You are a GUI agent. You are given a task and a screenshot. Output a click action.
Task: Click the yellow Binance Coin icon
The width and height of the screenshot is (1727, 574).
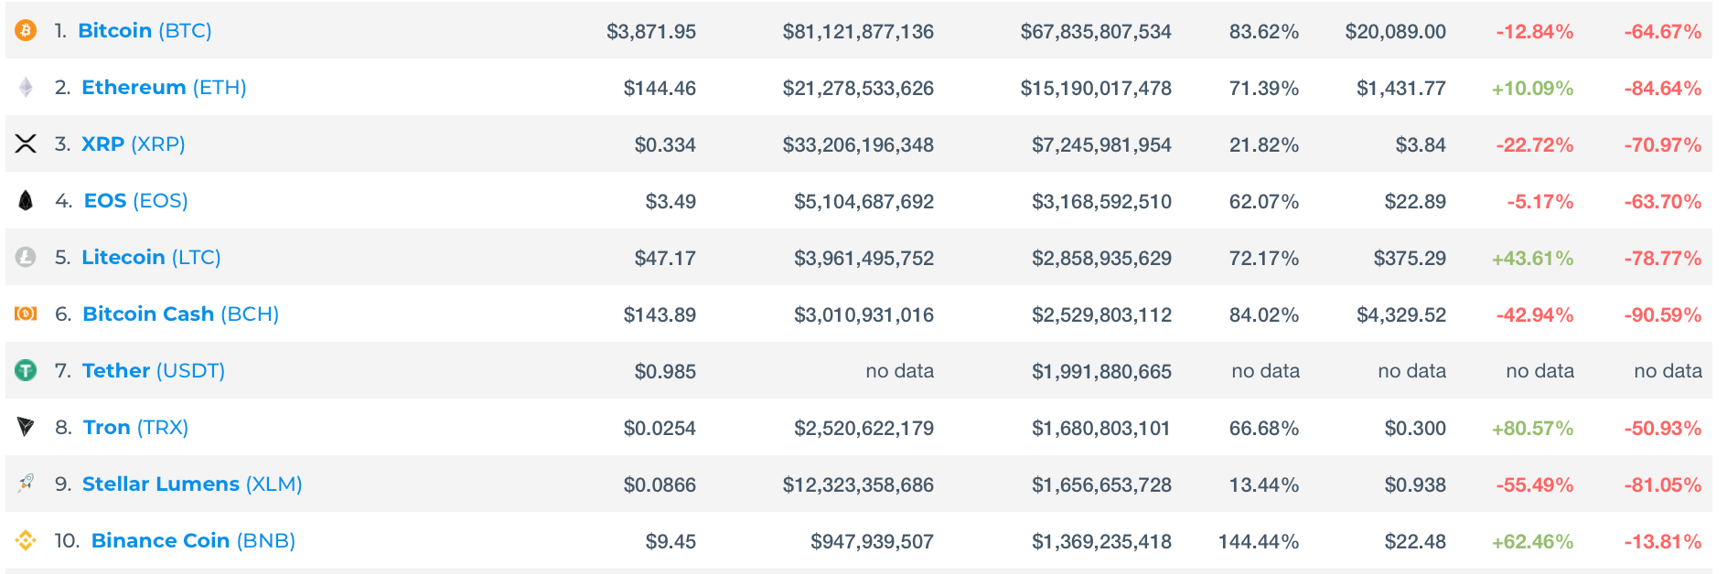pos(26,540)
